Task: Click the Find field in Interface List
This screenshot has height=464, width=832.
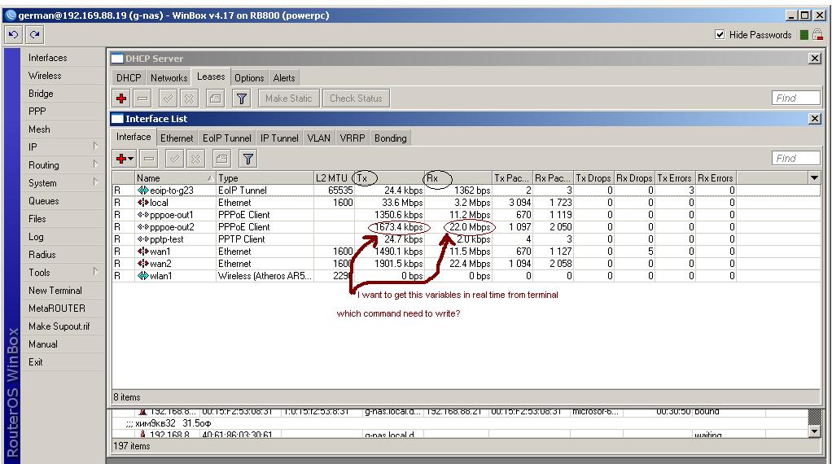Action: pos(796,158)
